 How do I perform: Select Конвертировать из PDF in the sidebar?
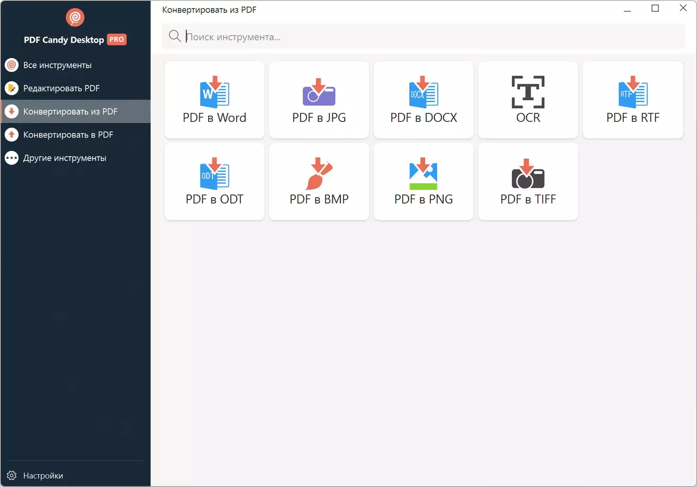(76, 111)
